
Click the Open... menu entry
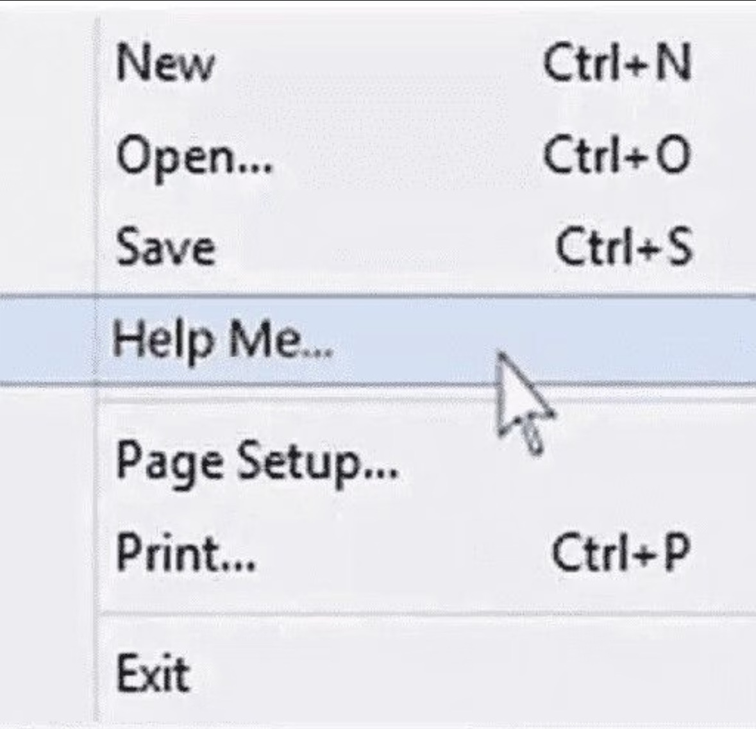[194, 156]
